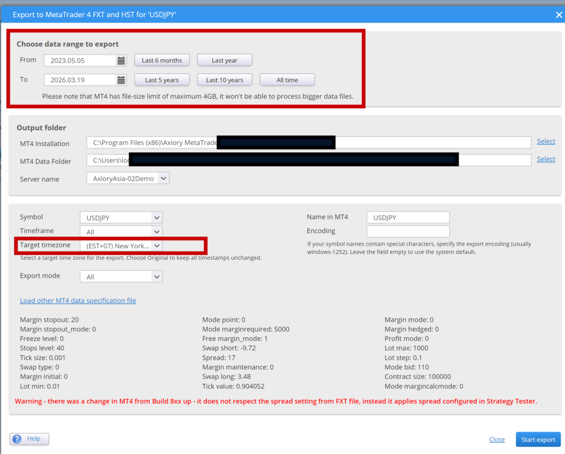Open Load other MT4 data specification file
The width and height of the screenshot is (565, 454).
(78, 301)
